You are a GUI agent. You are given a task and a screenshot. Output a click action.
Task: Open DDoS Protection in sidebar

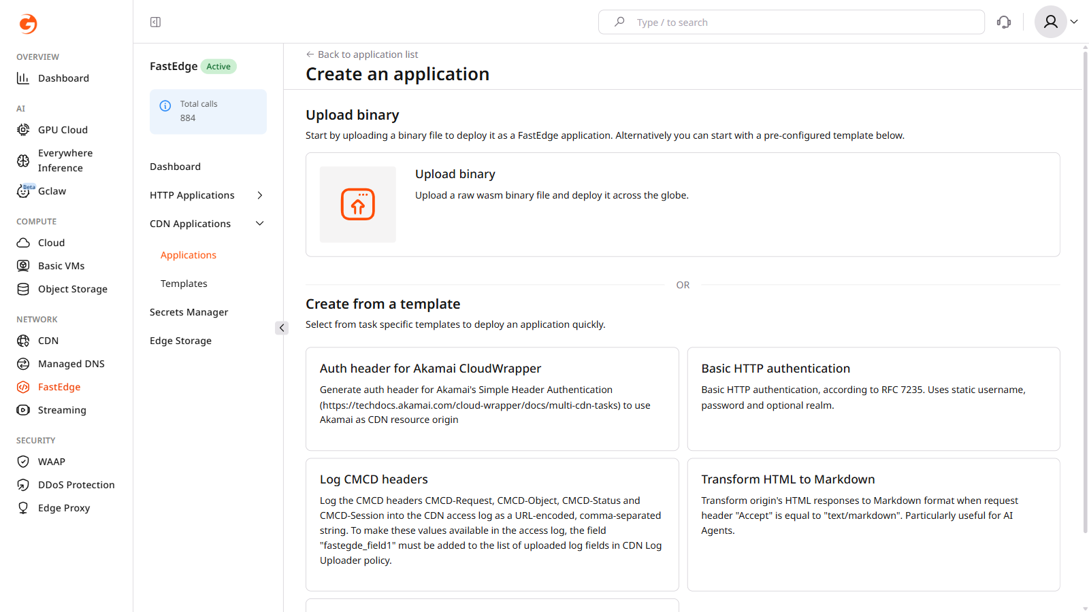click(76, 485)
